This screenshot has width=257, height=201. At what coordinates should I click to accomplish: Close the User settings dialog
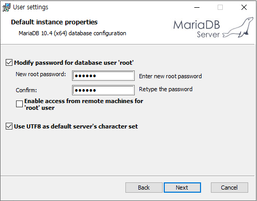click(x=244, y=7)
